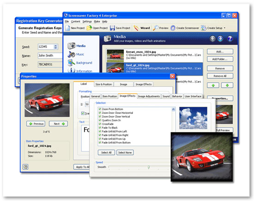The image size is (254, 201).
Task: Switch to the Image tab in Properties
Action: (123, 84)
